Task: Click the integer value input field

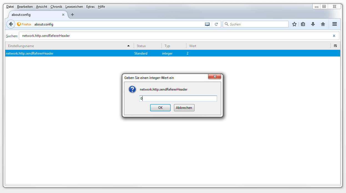Action: coord(178,99)
